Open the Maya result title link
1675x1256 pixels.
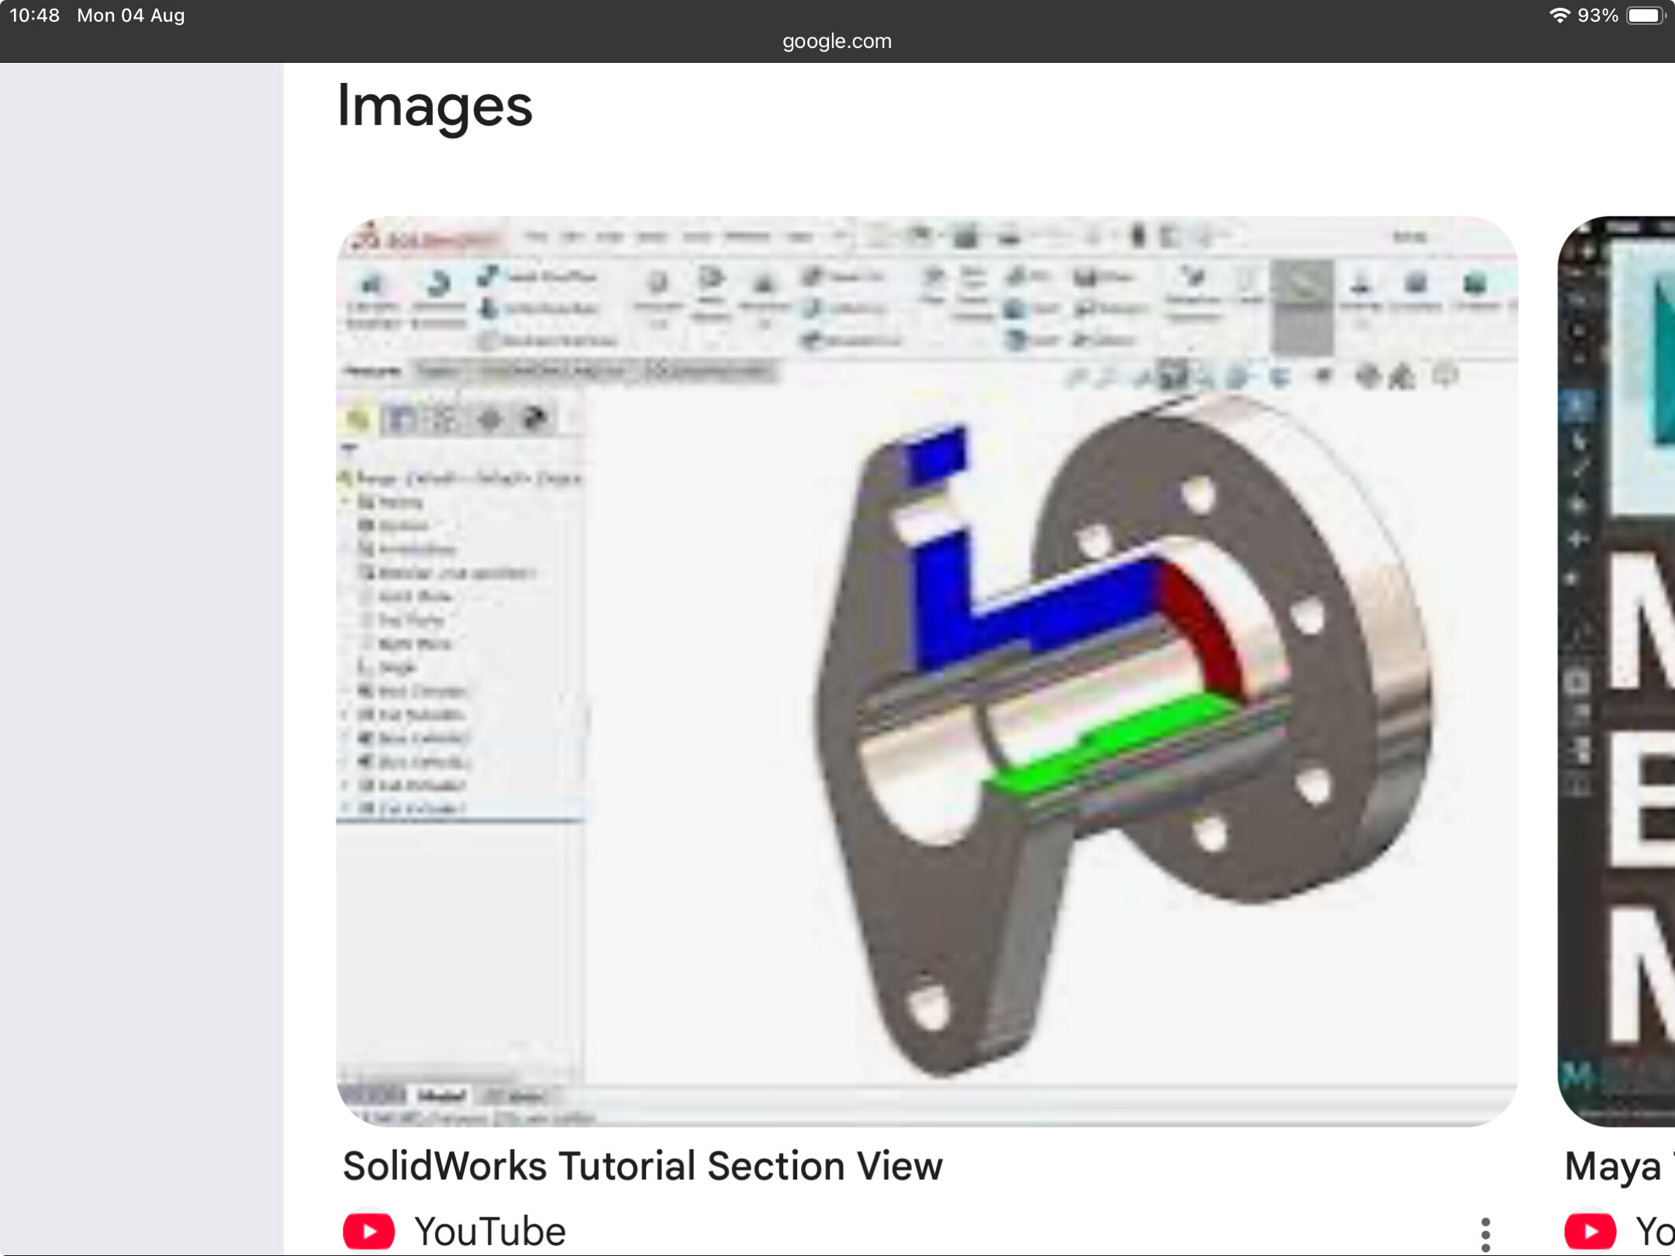1619,1166
